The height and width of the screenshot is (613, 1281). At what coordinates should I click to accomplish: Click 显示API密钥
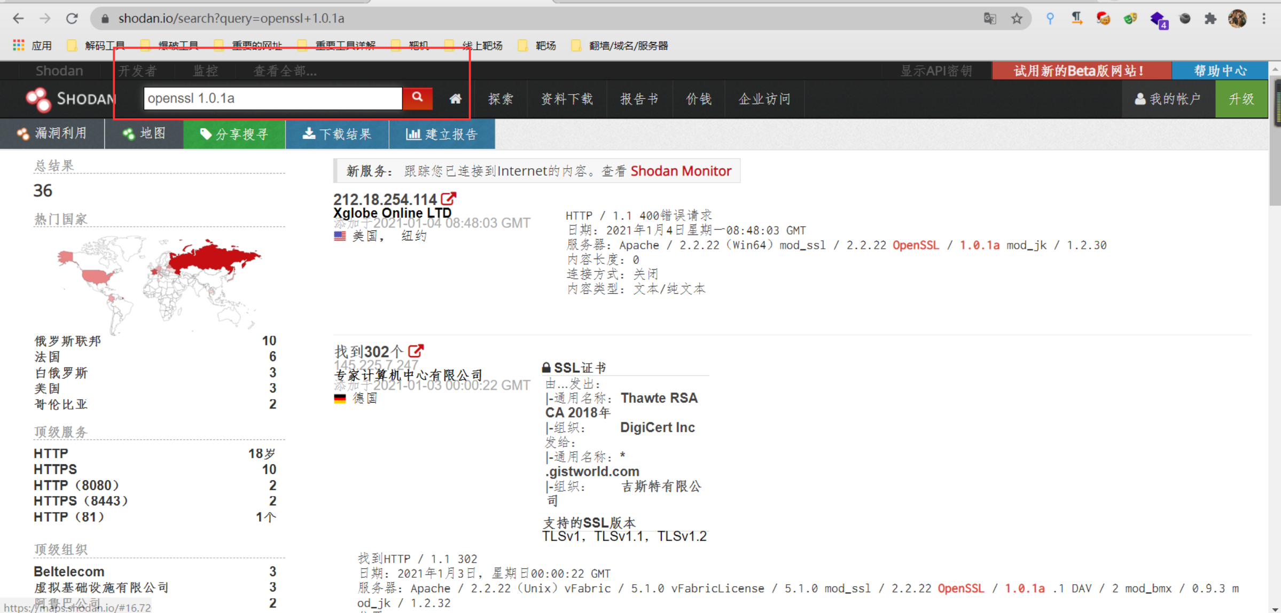point(936,70)
